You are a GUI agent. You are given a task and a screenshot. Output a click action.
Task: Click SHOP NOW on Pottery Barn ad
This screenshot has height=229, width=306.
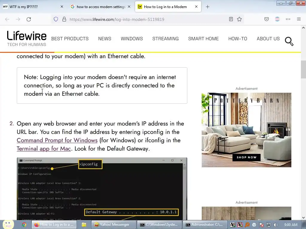click(x=247, y=157)
